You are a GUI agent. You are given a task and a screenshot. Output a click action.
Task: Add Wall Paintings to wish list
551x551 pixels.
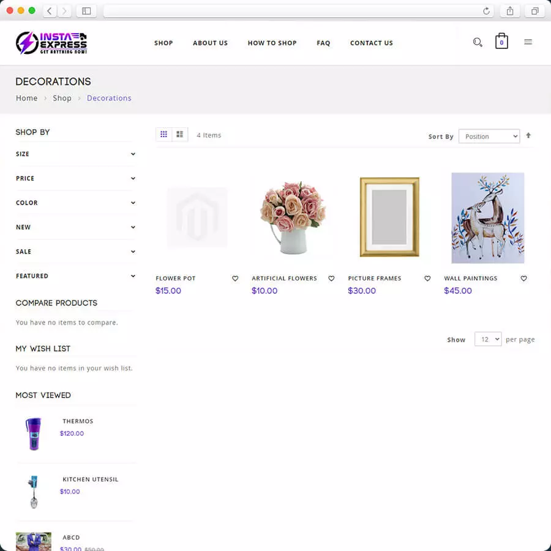tap(523, 279)
